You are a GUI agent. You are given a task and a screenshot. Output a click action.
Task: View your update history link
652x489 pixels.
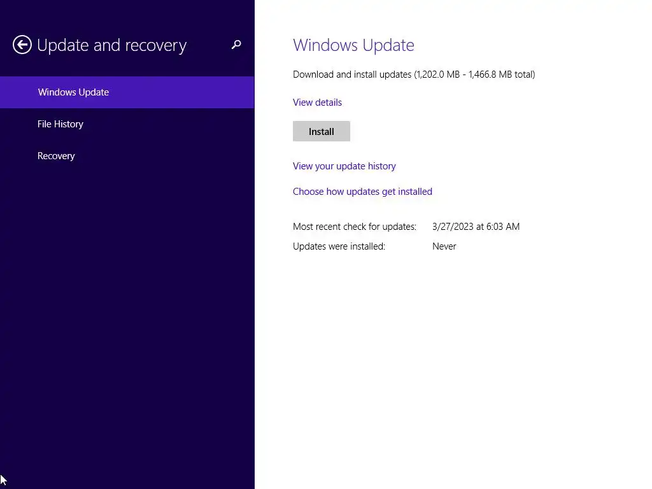pyautogui.click(x=344, y=166)
